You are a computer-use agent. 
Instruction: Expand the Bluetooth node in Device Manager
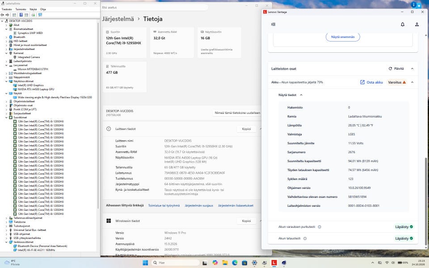coord(6,37)
